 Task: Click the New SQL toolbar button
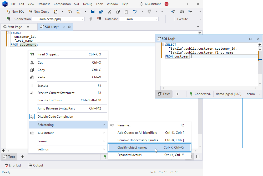click(15, 12)
